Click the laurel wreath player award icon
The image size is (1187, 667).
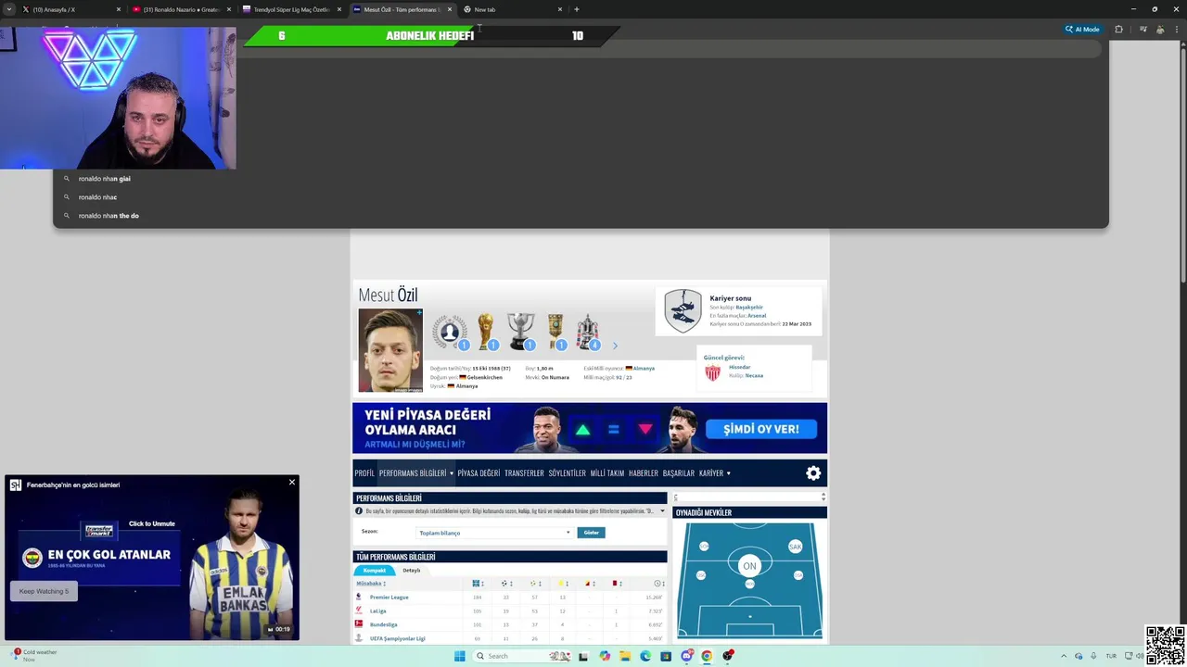[450, 330]
